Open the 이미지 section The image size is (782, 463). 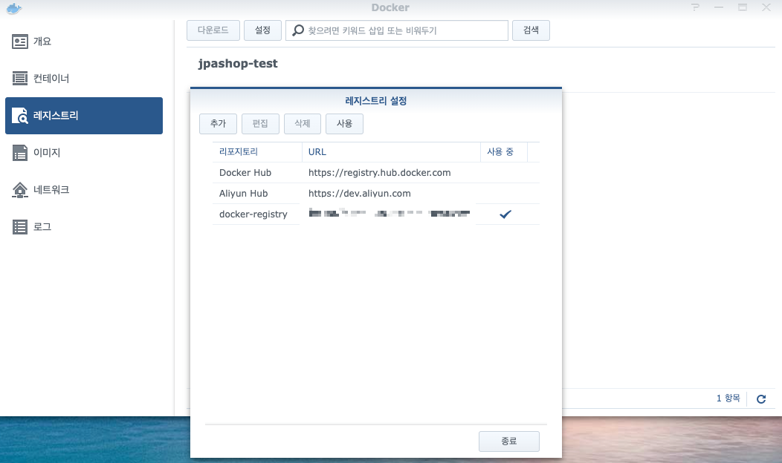tap(84, 152)
